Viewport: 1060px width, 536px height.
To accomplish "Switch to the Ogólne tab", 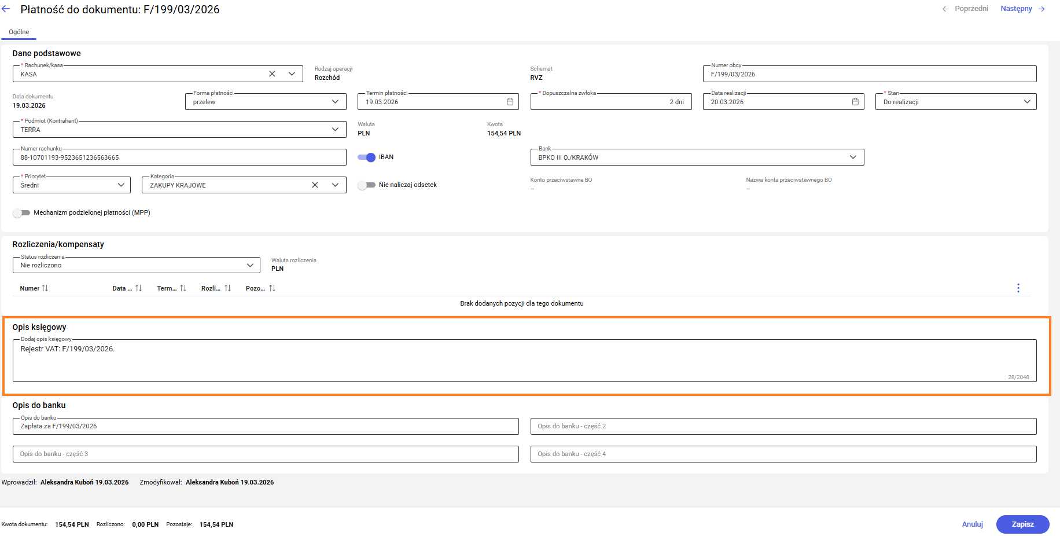I will click(x=19, y=32).
